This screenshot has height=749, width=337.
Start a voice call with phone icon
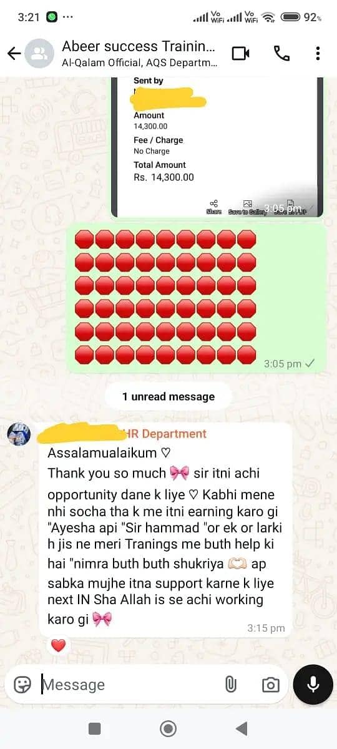click(x=281, y=54)
